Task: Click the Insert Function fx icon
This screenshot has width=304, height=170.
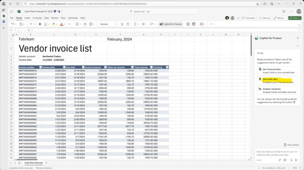Action: tap(29, 30)
